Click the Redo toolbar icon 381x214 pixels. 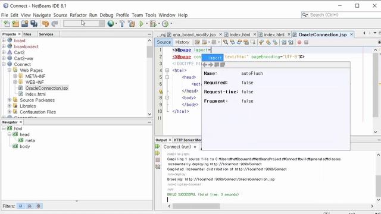click(55, 24)
